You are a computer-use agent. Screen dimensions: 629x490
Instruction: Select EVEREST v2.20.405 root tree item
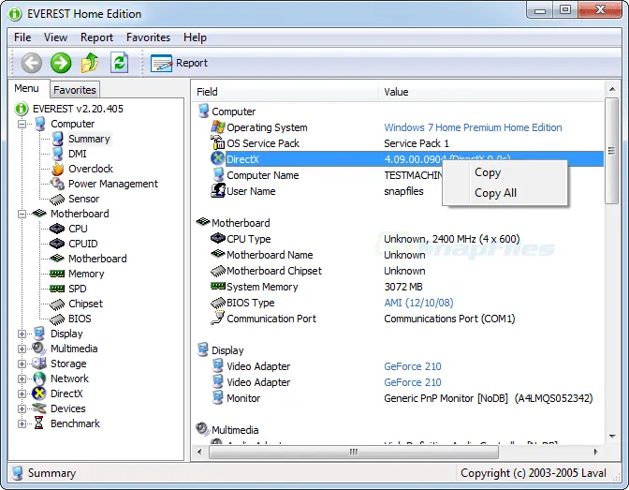pos(78,109)
